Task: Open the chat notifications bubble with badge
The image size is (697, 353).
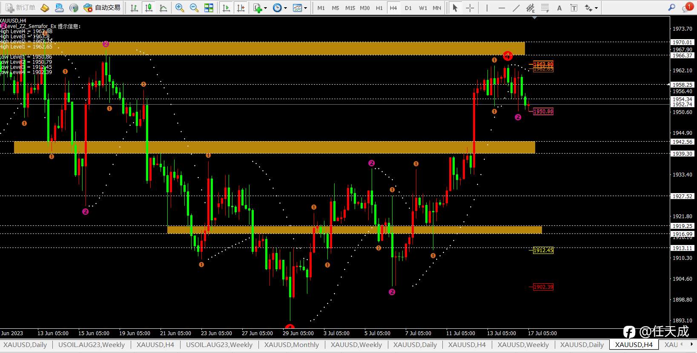Action: tap(688, 7)
